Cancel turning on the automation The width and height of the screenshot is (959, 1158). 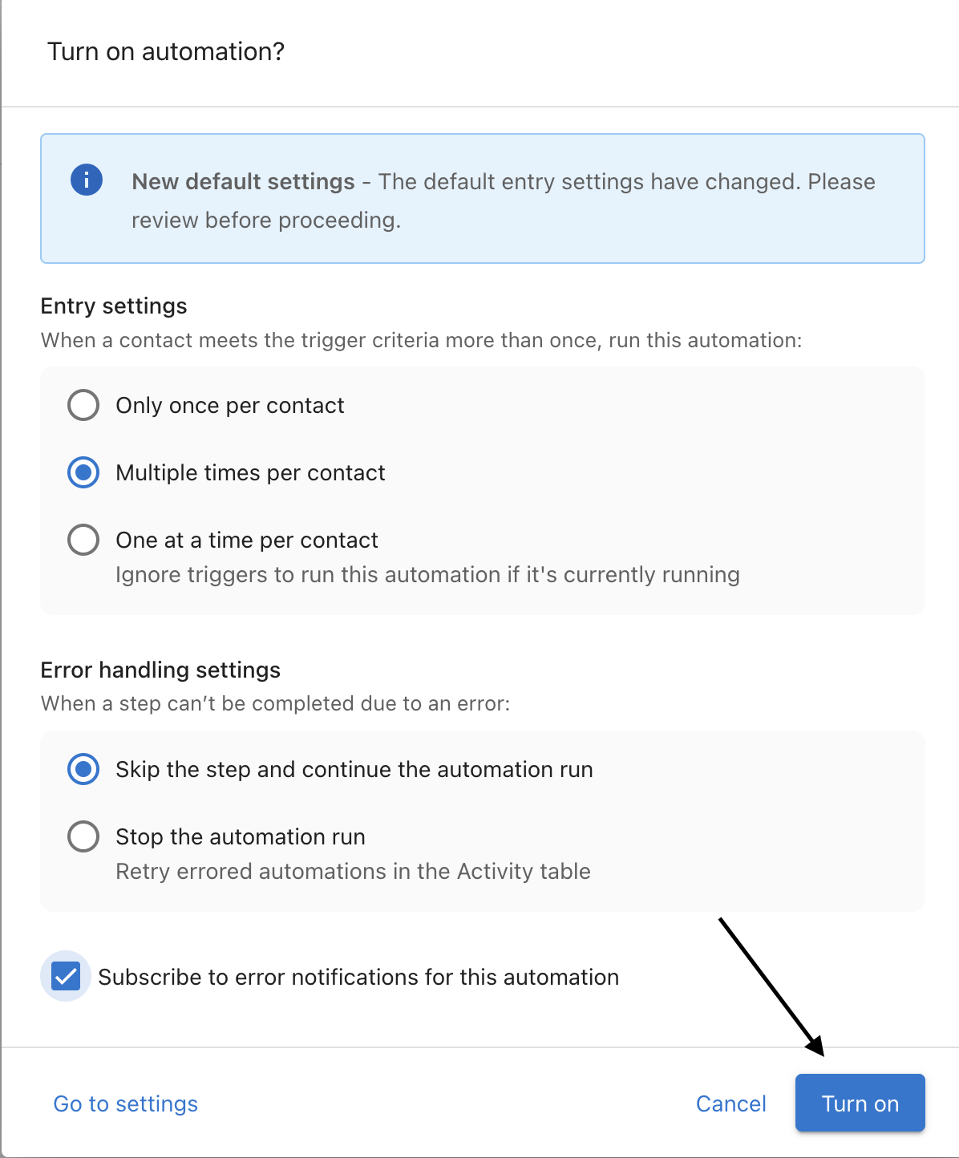(730, 1103)
